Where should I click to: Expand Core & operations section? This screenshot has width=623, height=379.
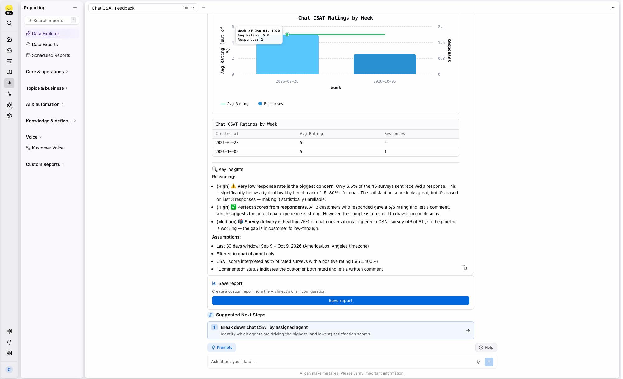(47, 72)
